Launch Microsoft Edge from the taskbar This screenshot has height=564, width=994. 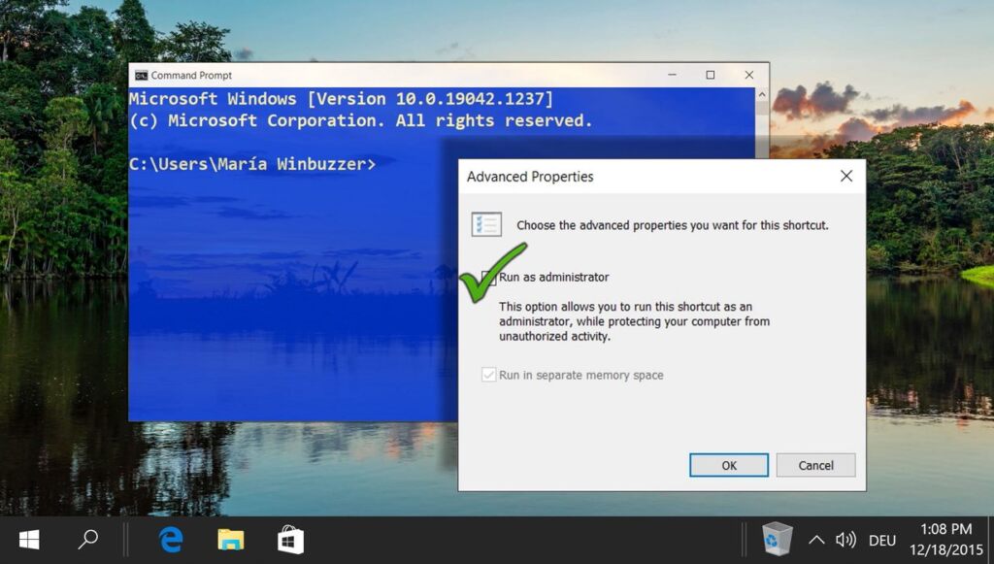[171, 540]
